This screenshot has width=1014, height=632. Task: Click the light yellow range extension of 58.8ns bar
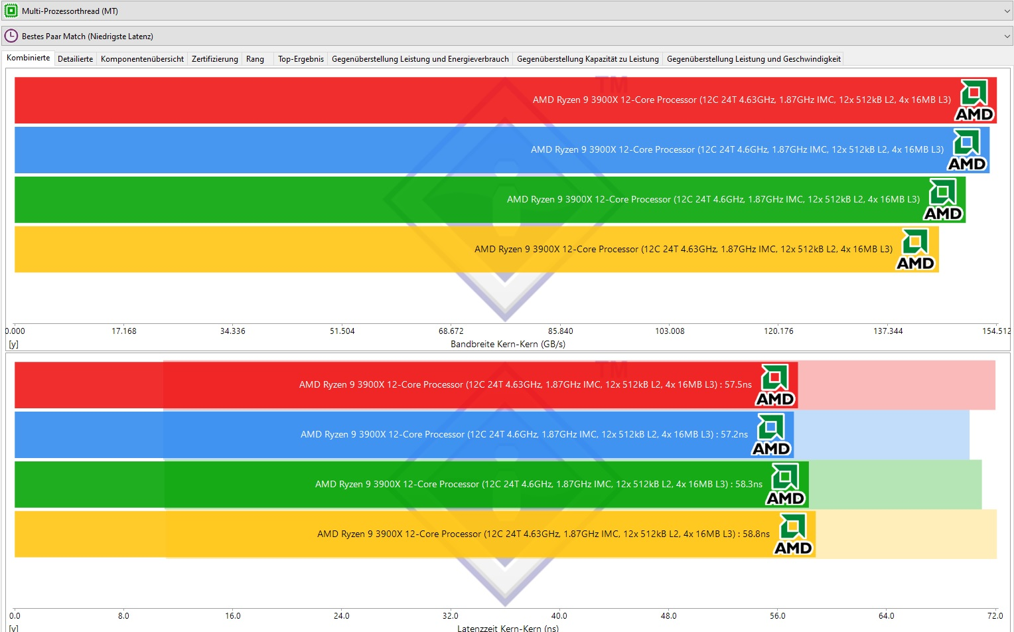pos(906,534)
